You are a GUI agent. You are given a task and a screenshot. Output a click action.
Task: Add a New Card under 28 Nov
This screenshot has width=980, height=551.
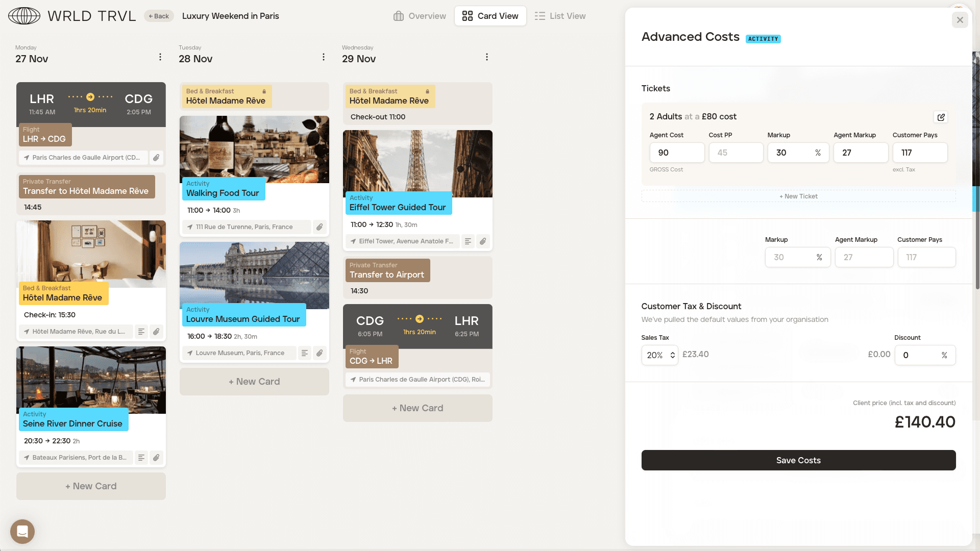point(254,382)
